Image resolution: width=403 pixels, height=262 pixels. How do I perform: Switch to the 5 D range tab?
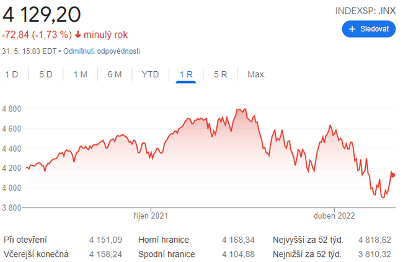[x=46, y=74]
